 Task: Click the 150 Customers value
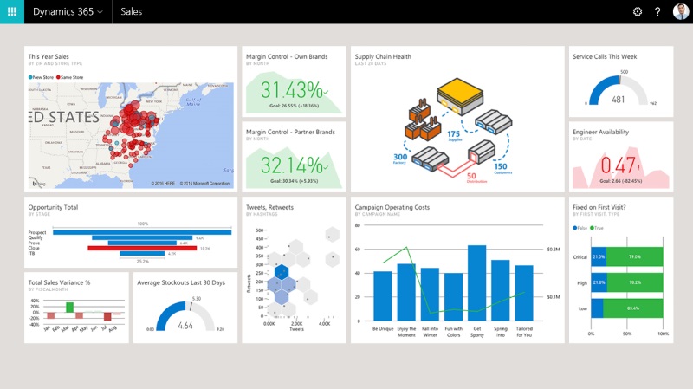pyautogui.click(x=501, y=166)
